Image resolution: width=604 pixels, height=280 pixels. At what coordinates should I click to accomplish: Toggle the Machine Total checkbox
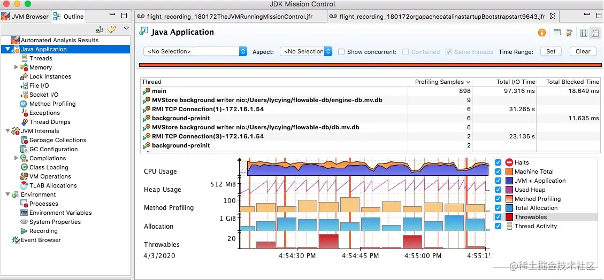498,172
